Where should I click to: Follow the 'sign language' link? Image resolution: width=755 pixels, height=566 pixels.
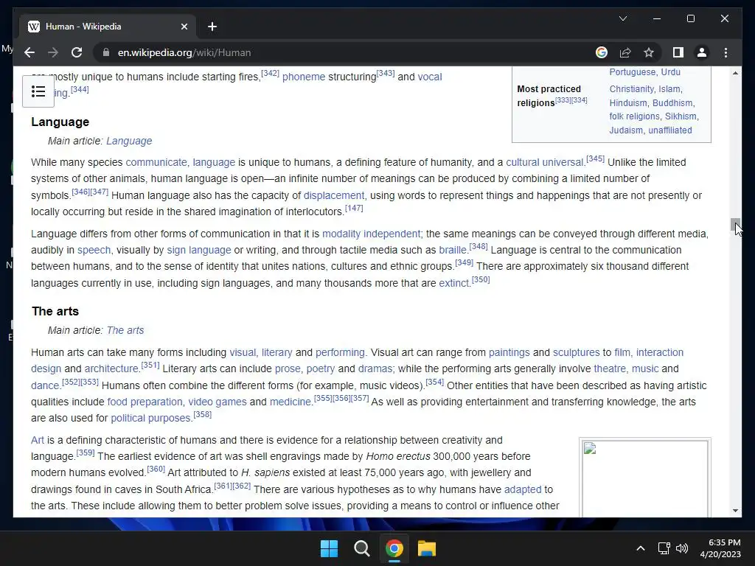(x=199, y=251)
